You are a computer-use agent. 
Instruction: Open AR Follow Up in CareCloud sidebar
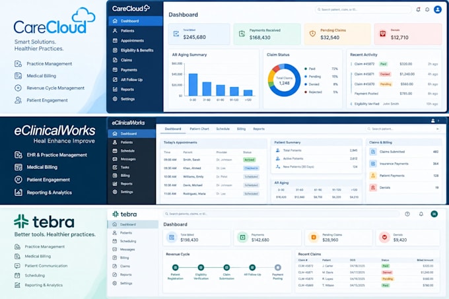[x=135, y=80]
